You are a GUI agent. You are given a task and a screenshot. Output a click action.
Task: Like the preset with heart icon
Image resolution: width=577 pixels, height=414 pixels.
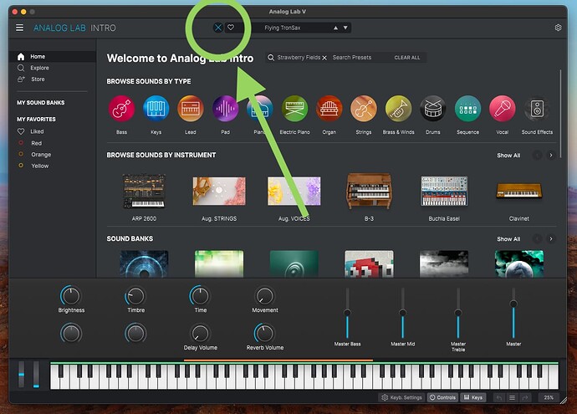(x=231, y=28)
